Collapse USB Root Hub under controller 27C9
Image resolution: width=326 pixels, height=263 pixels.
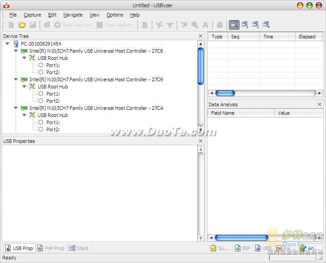(24, 87)
